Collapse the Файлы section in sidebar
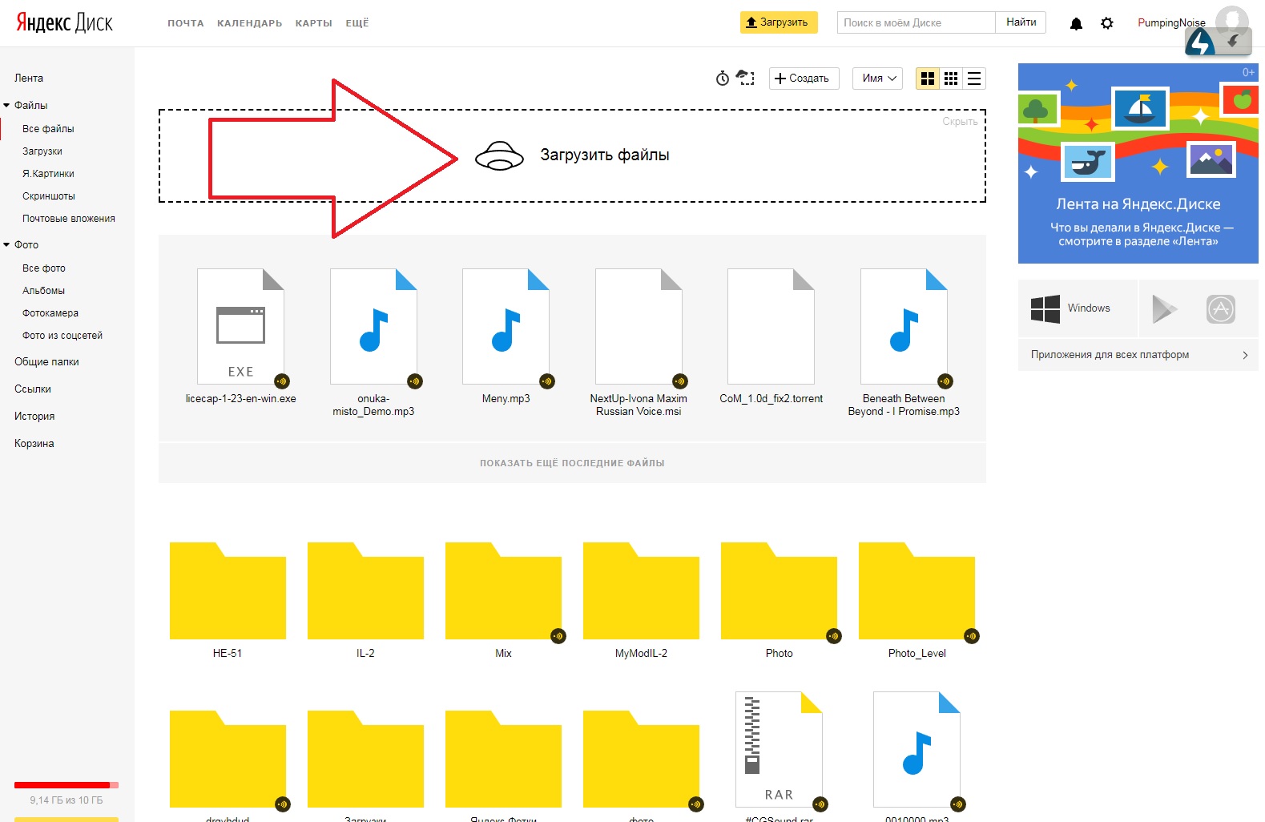Image resolution: width=1265 pixels, height=822 pixels. (x=6, y=105)
